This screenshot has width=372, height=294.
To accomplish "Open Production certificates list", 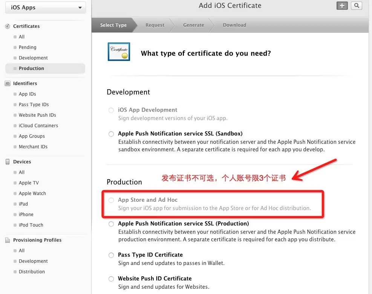I will [x=45, y=68].
